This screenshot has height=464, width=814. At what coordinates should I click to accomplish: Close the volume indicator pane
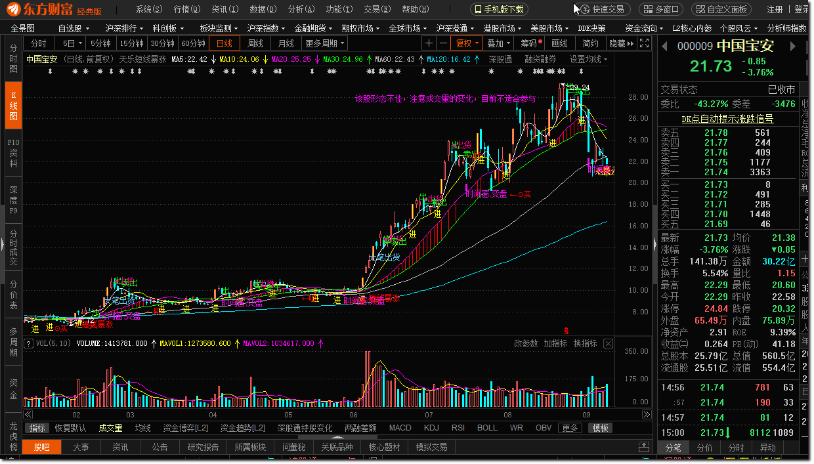coord(608,343)
